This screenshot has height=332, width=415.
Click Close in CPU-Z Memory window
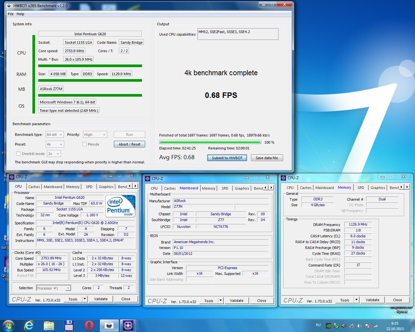tap(397, 300)
